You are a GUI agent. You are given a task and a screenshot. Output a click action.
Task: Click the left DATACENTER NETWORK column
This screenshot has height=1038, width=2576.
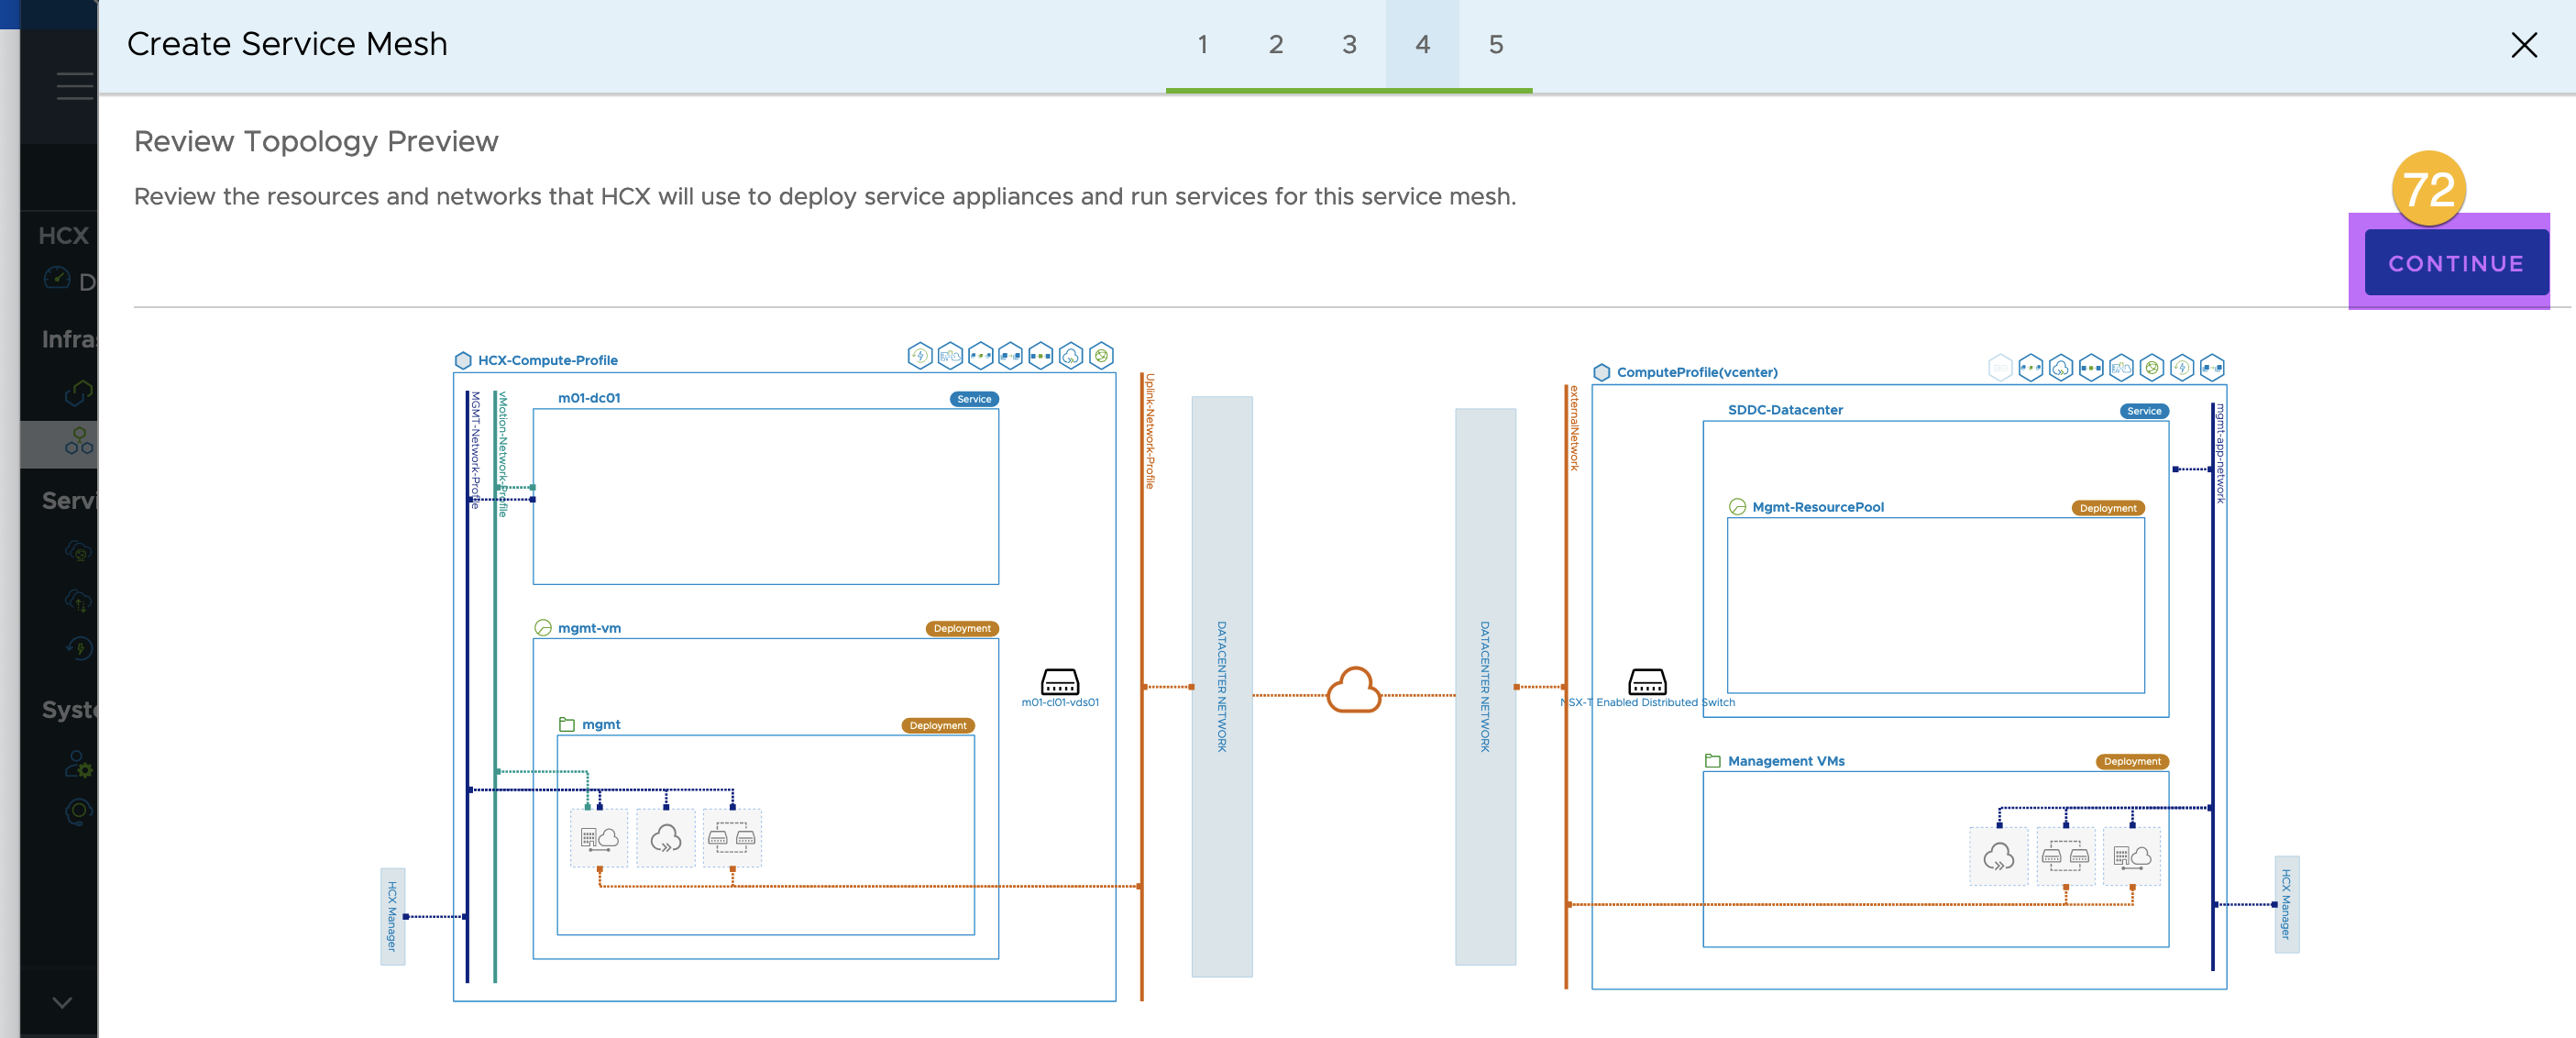coord(1222,686)
